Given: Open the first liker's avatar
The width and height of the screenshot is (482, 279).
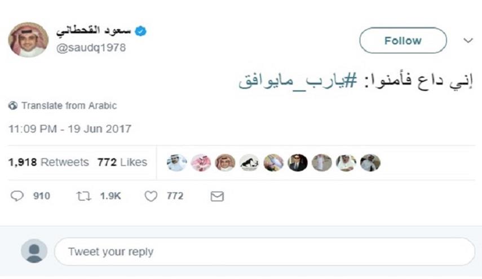Looking at the screenshot, I should [176, 162].
